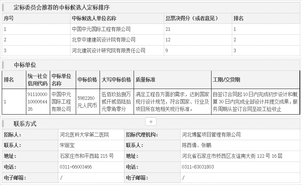Click the 总票决得分（或者意见） header
302x185 pixels.
point(192,19)
